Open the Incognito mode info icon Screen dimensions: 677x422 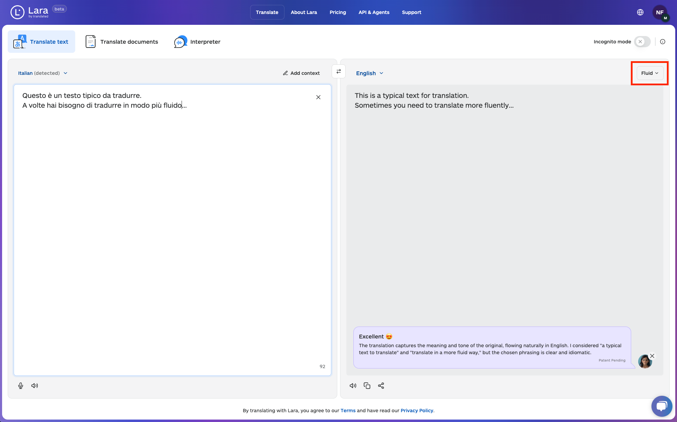[x=663, y=42]
